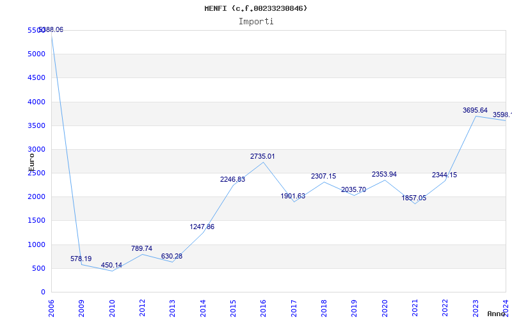Click the Euro y-axis title
This screenshot has height=320, width=512.
[x=31, y=162]
